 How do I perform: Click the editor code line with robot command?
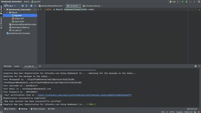click(x=70, y=9)
